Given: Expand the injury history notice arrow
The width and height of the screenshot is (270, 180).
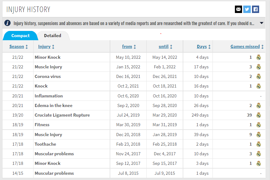Looking at the screenshot, I should pos(261,23).
